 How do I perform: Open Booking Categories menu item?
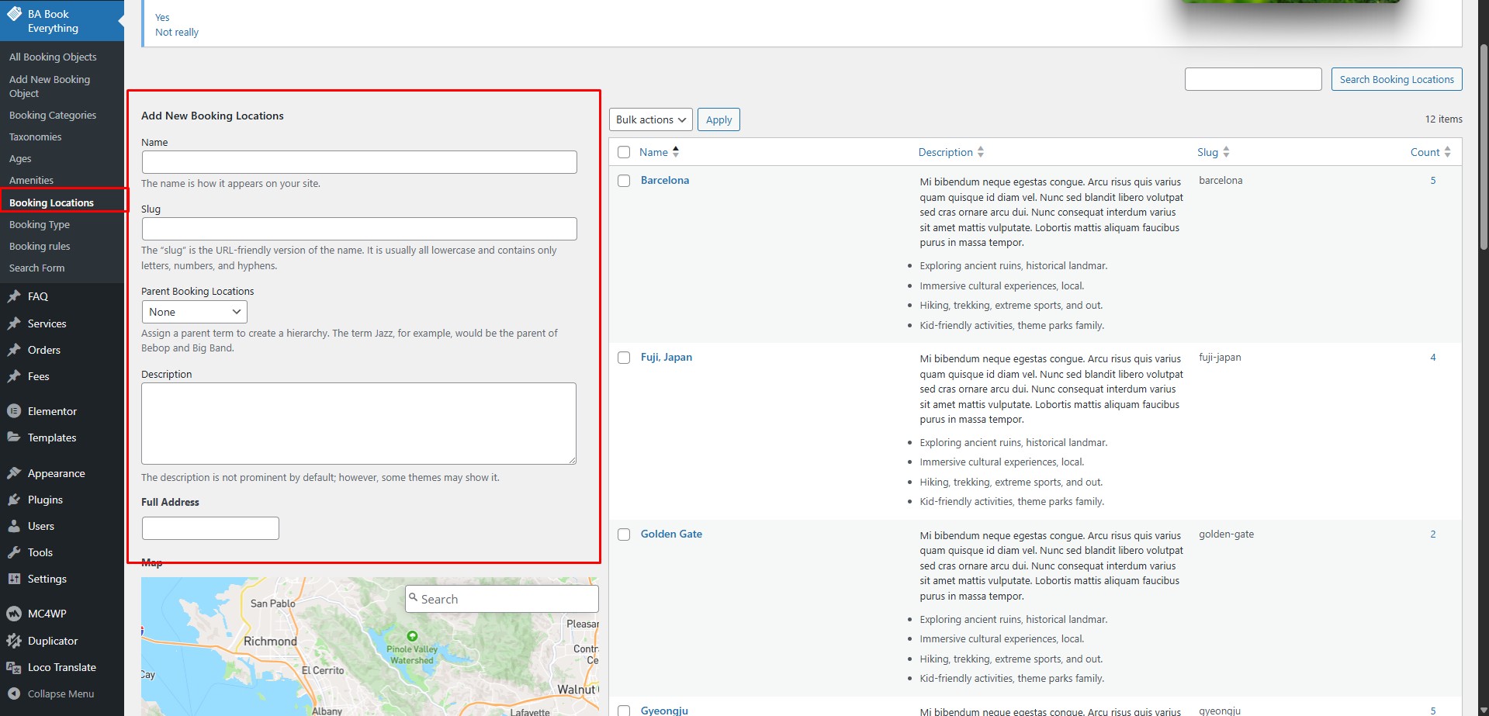[x=53, y=115]
